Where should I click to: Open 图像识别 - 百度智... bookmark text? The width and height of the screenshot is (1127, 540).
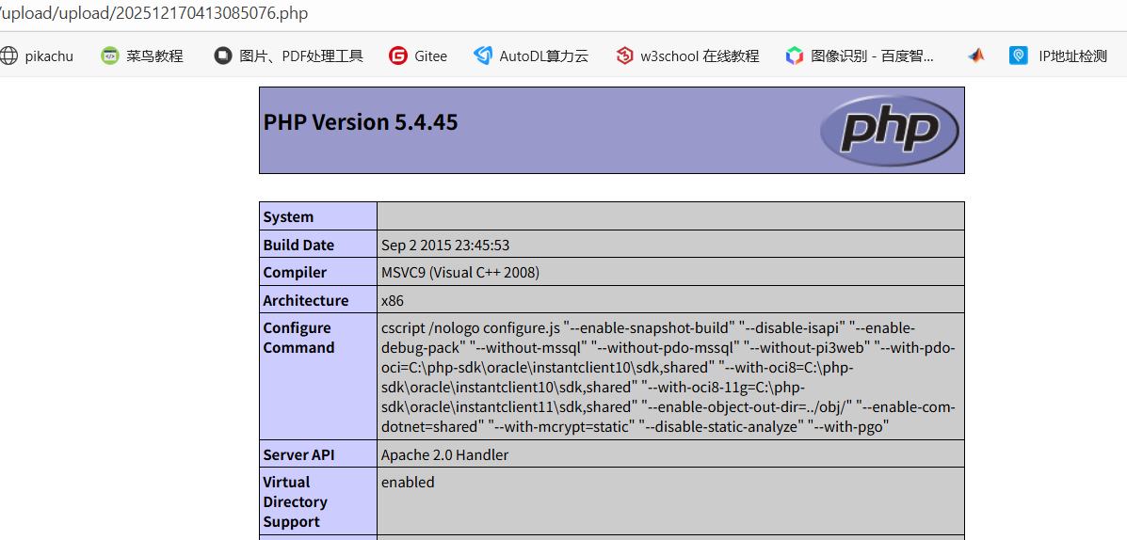(873, 56)
